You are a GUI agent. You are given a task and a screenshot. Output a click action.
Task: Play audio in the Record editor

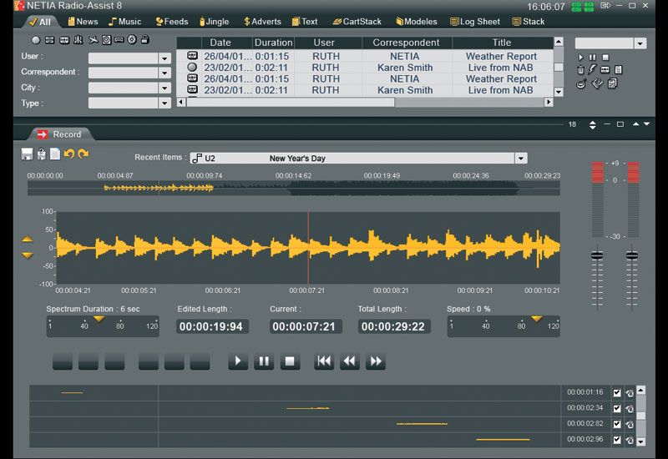pos(238,361)
